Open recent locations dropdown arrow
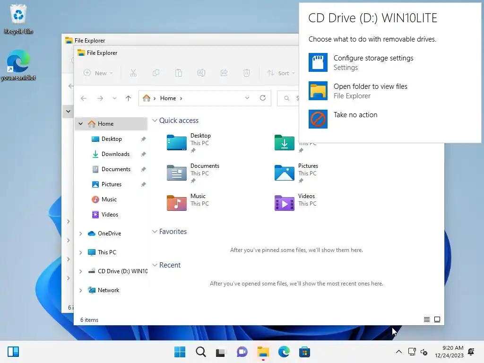Screen dimensions: 484x363 click(114, 98)
